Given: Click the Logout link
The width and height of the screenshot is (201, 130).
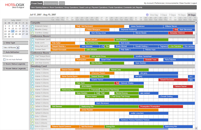Looking at the screenshot, I should point(194,3).
